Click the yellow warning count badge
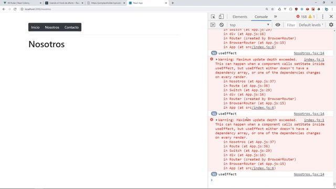 tap(311, 16)
